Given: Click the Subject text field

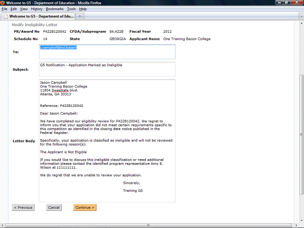Looking at the screenshot, I should [x=107, y=69].
